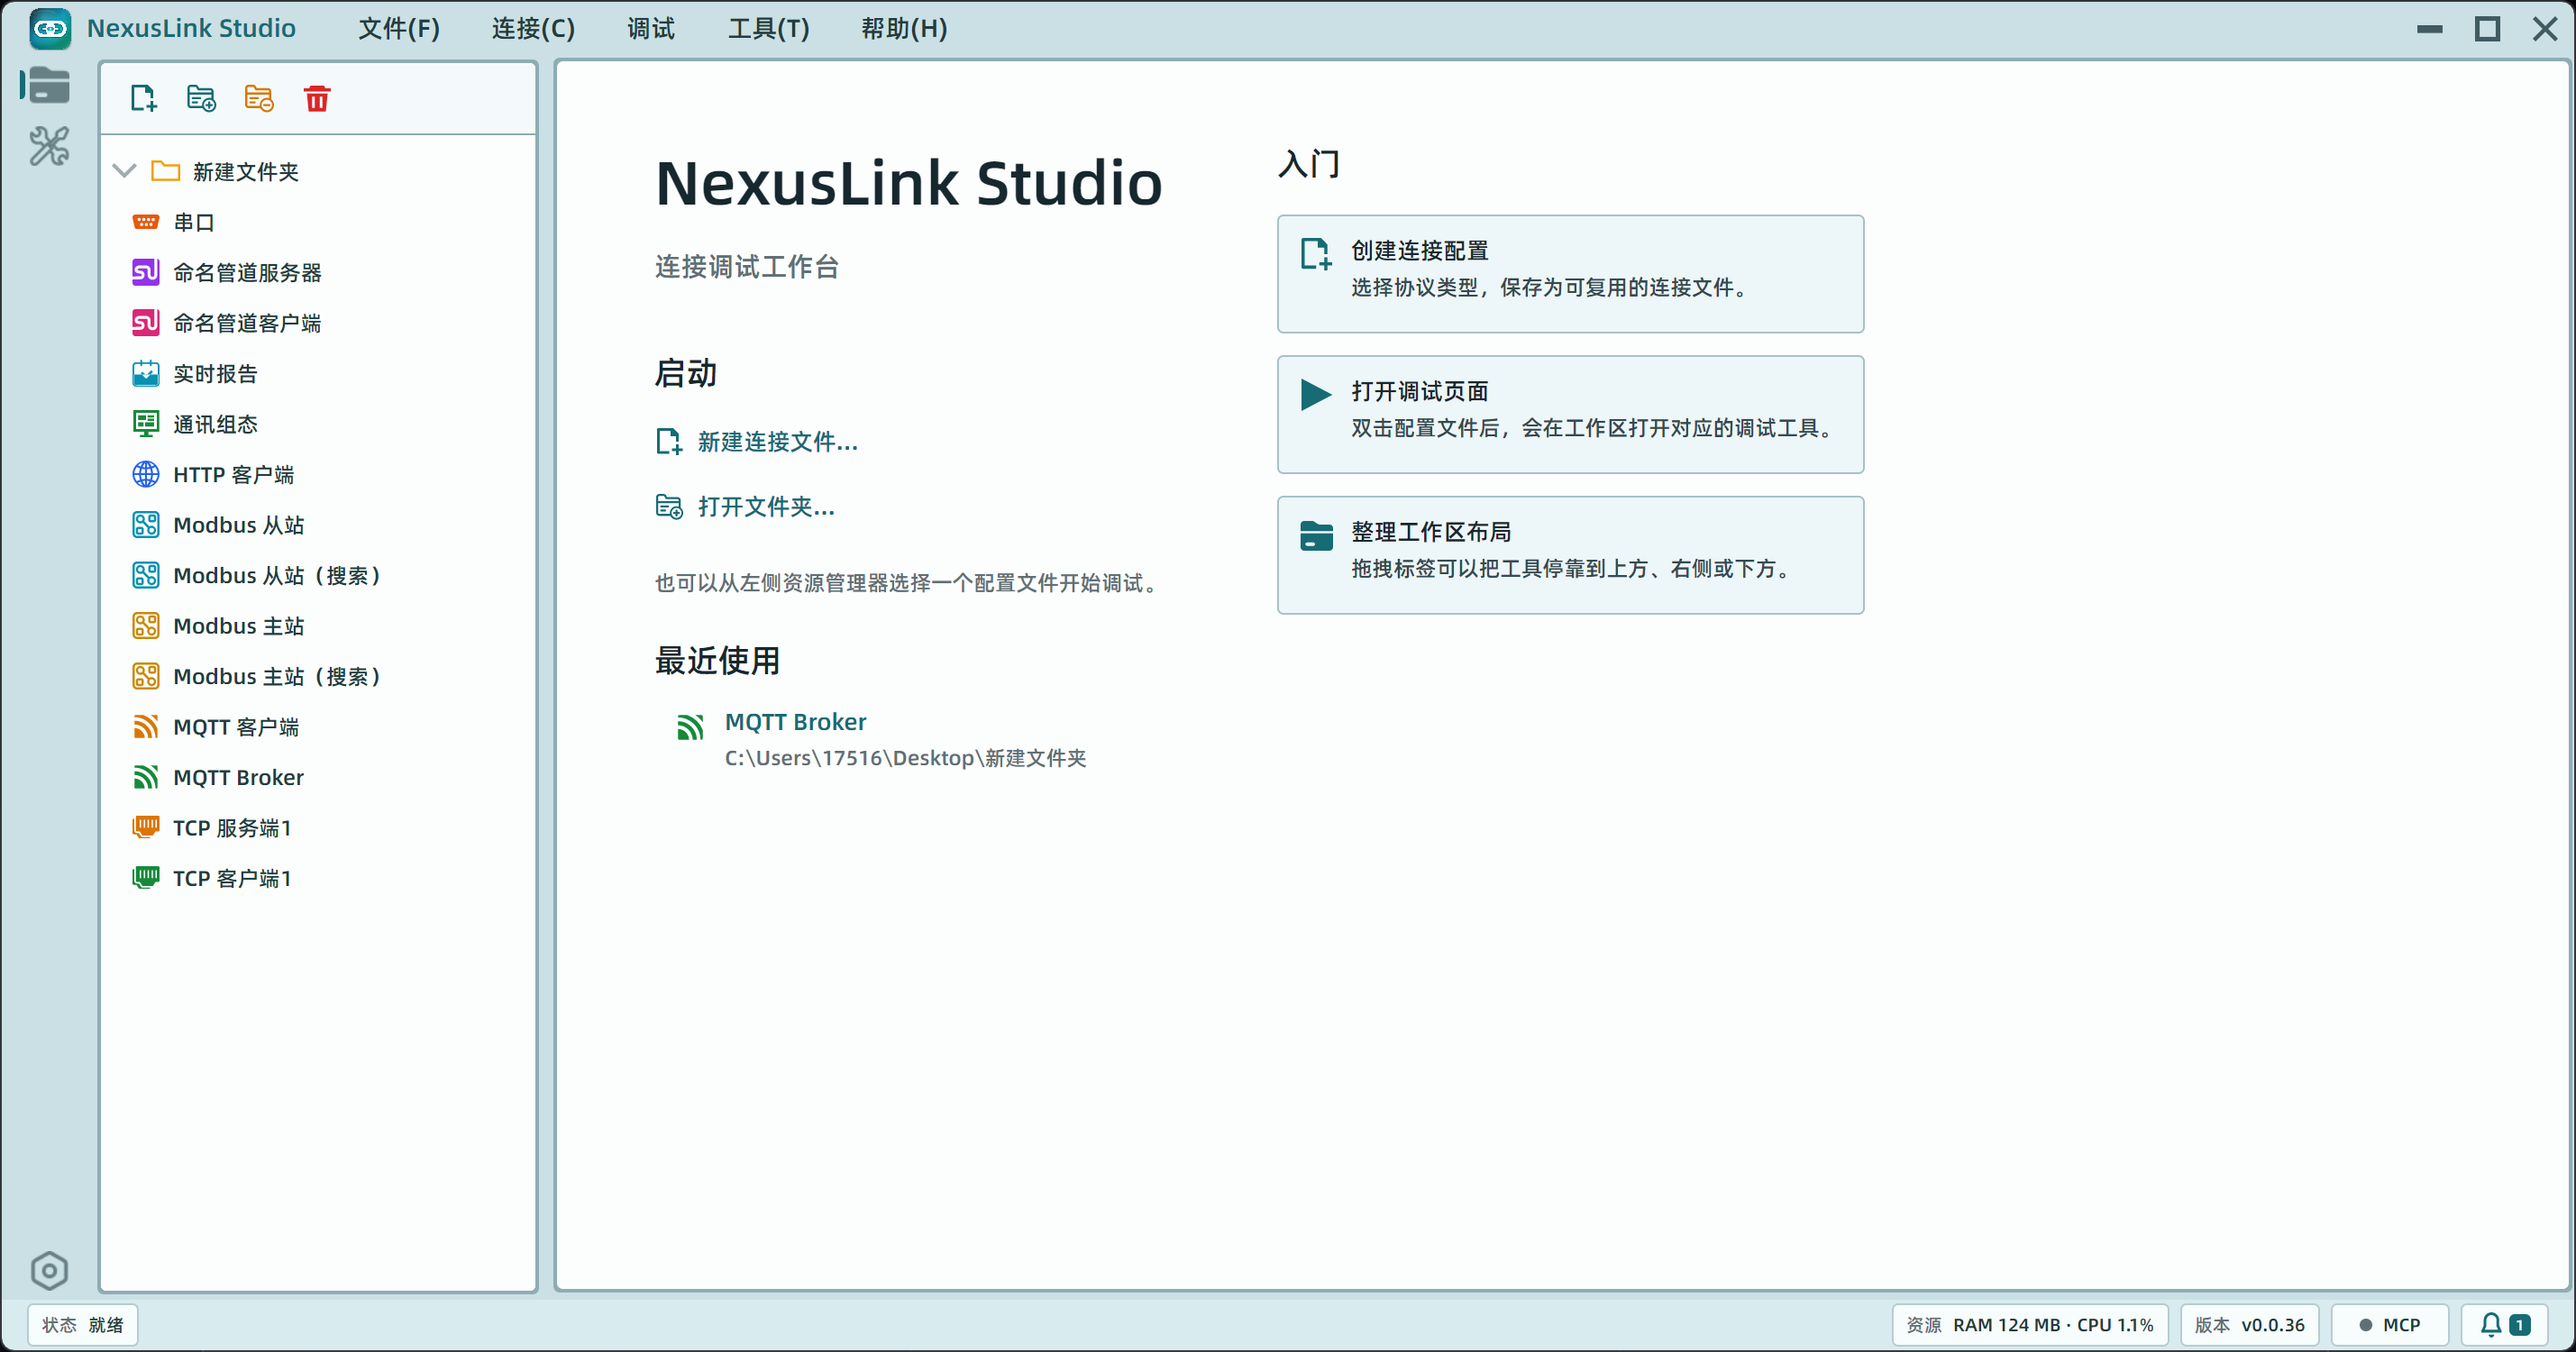Click the notification count badge 1
The image size is (2576, 1352).
(x=2520, y=1325)
